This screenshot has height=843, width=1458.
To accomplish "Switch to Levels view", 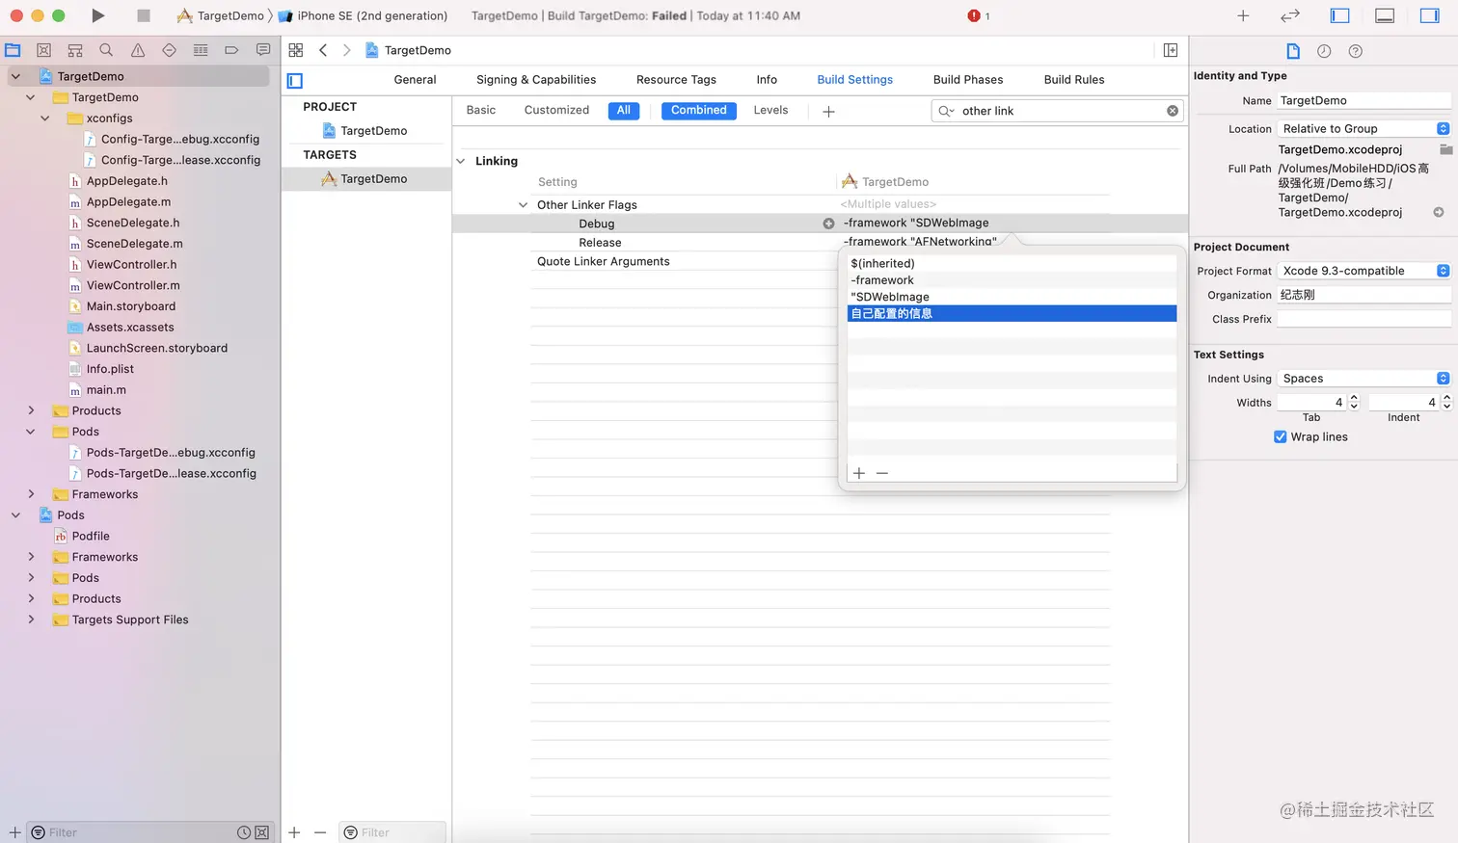I will 770,111.
